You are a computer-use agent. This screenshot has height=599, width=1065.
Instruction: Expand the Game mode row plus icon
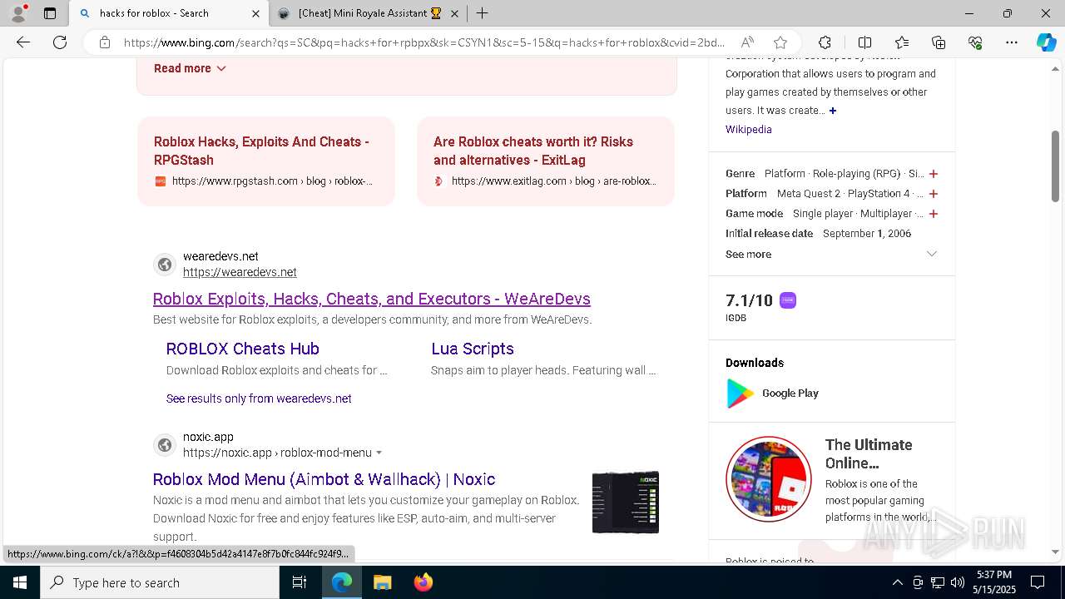point(934,214)
